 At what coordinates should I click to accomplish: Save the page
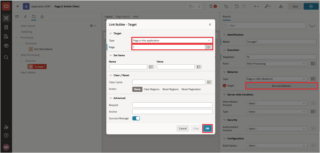[295, 6]
